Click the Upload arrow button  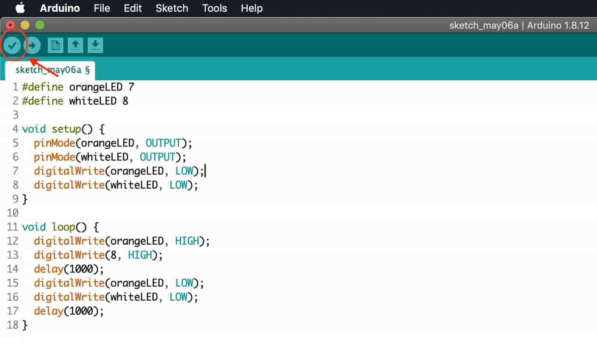tap(32, 45)
